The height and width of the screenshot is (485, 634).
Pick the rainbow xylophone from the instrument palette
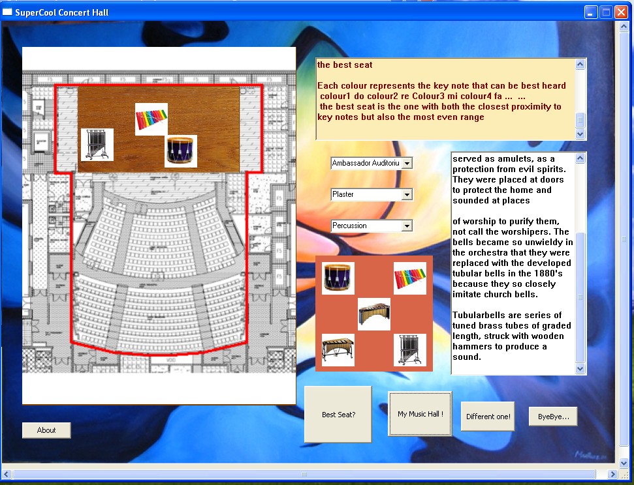pos(409,278)
